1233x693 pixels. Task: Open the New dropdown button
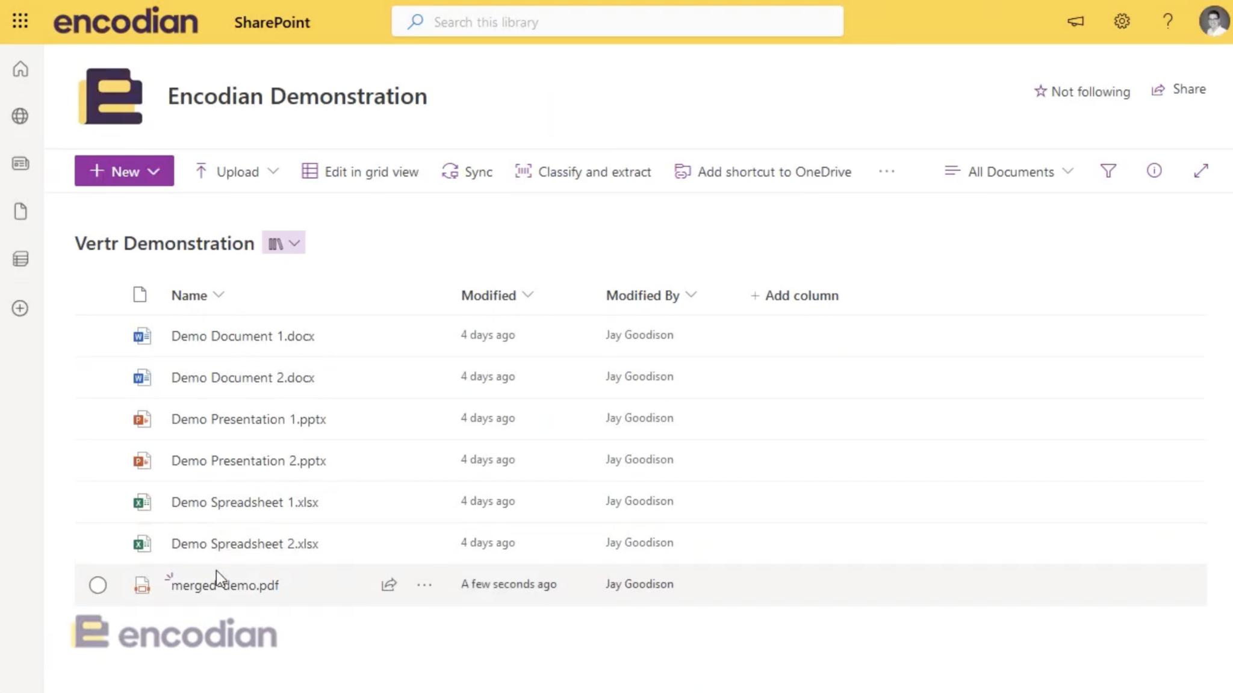coord(124,171)
